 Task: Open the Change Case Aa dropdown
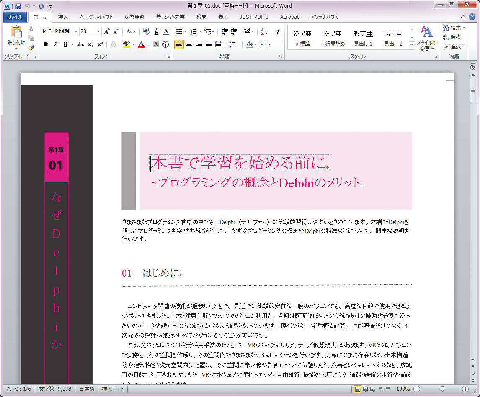tap(131, 31)
